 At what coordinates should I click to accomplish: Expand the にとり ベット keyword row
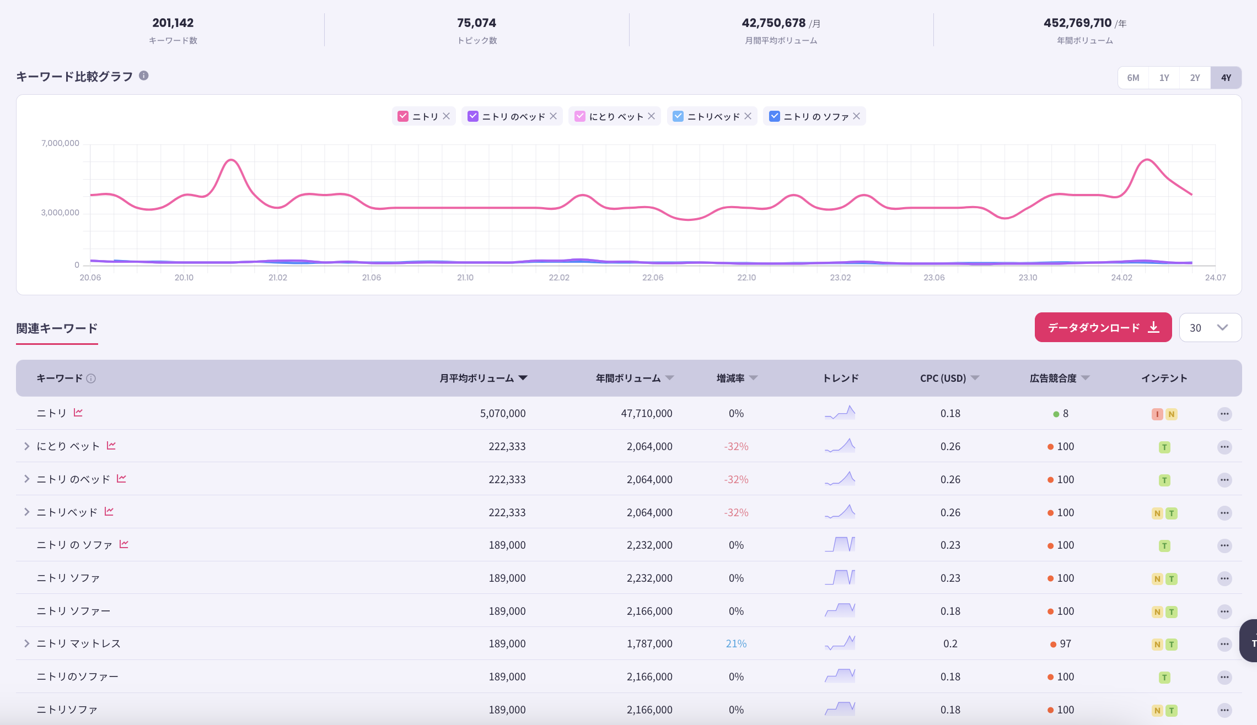[26, 446]
